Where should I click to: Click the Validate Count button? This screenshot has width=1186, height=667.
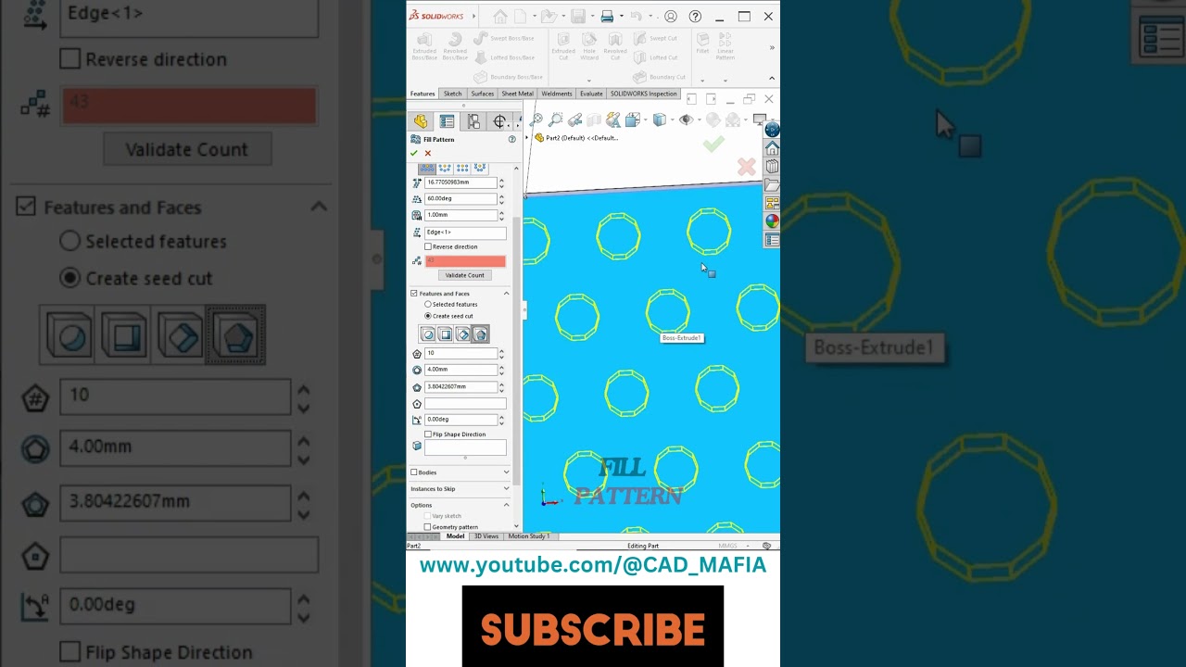[465, 275]
